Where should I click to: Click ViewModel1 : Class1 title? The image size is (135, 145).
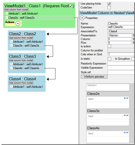22,6
